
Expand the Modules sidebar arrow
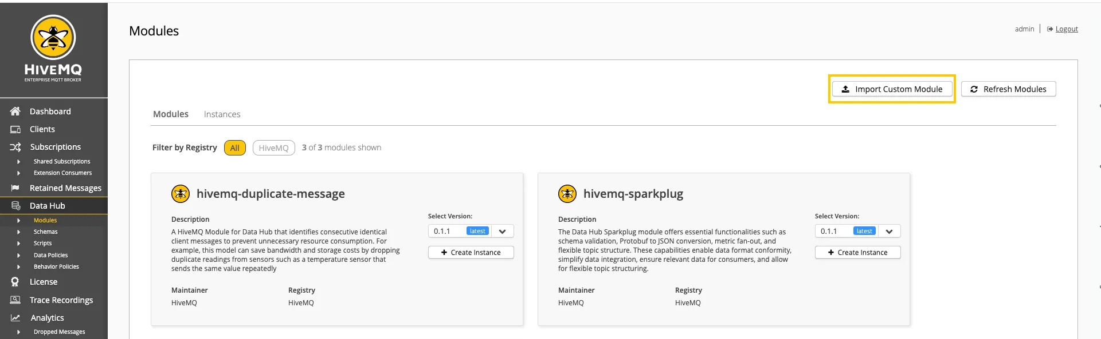(18, 221)
